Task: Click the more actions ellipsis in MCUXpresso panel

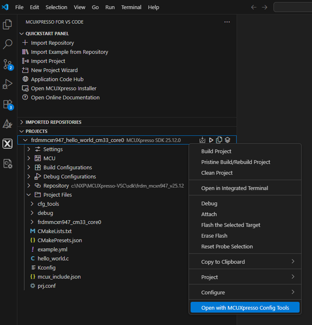Action: 227,22
